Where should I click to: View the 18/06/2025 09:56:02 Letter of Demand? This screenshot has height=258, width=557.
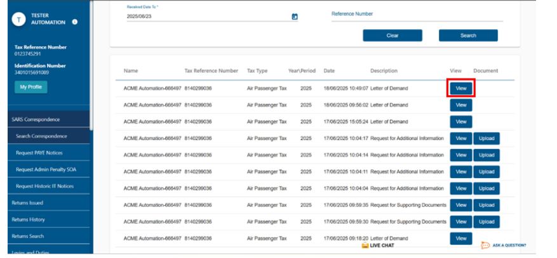click(x=461, y=105)
